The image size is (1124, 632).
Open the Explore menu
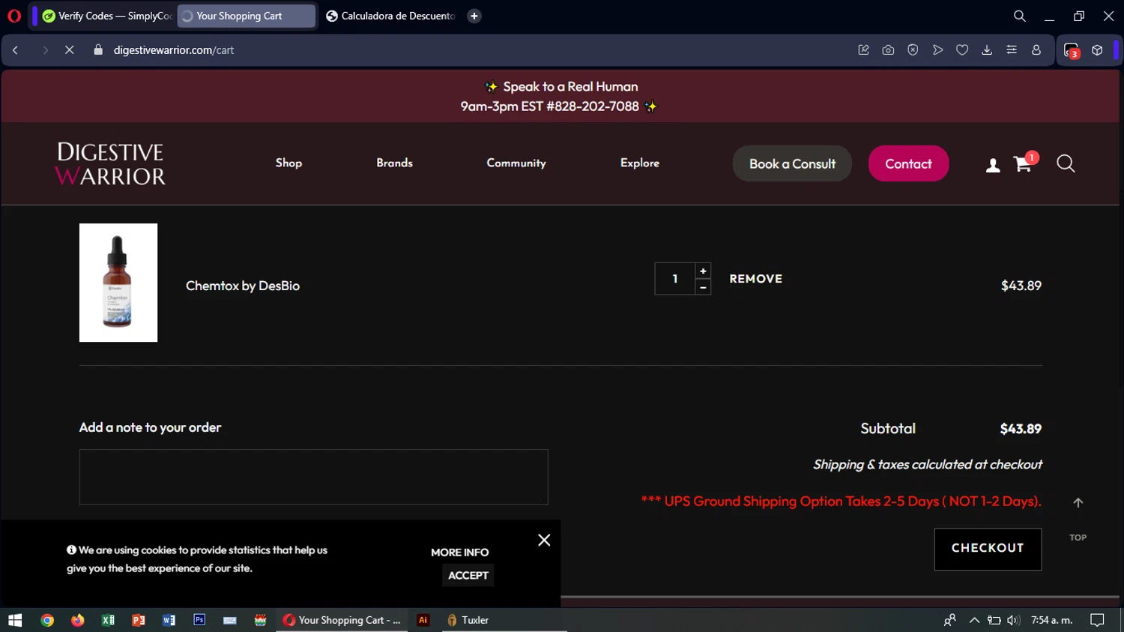click(x=640, y=163)
